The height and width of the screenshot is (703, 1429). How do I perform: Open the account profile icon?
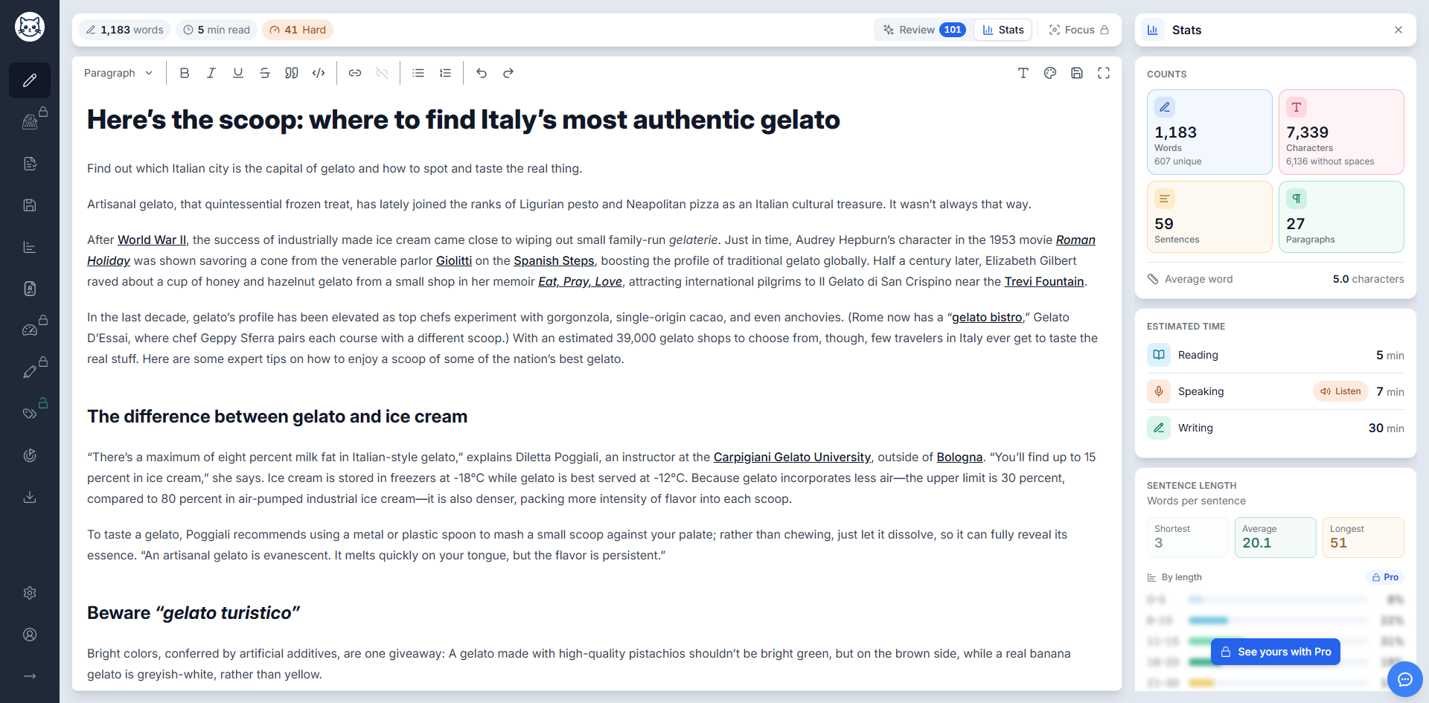click(x=30, y=635)
